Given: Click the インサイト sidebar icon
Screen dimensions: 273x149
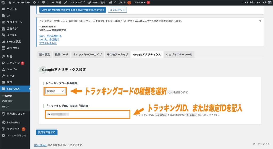Looking at the screenshot, I should click(3, 129).
